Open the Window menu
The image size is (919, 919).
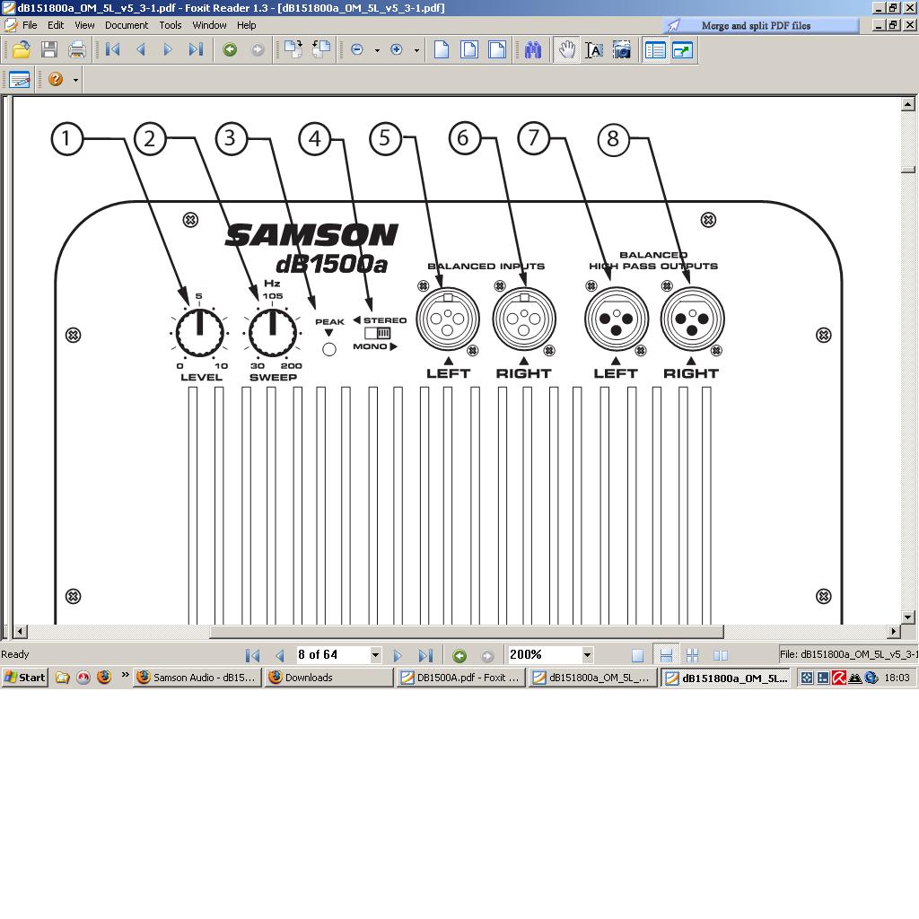click(x=209, y=25)
